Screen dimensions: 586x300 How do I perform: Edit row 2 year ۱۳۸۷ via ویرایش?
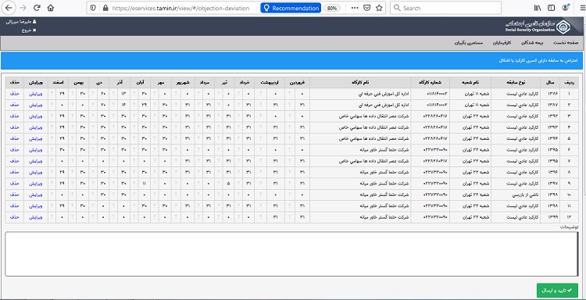click(35, 105)
